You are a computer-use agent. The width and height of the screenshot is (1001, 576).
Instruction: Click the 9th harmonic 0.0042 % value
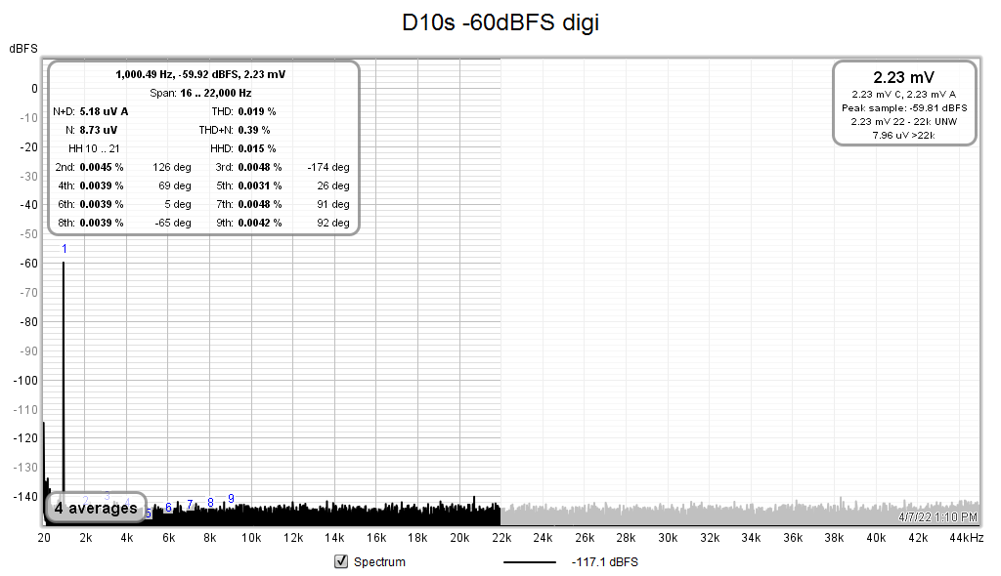point(260,223)
